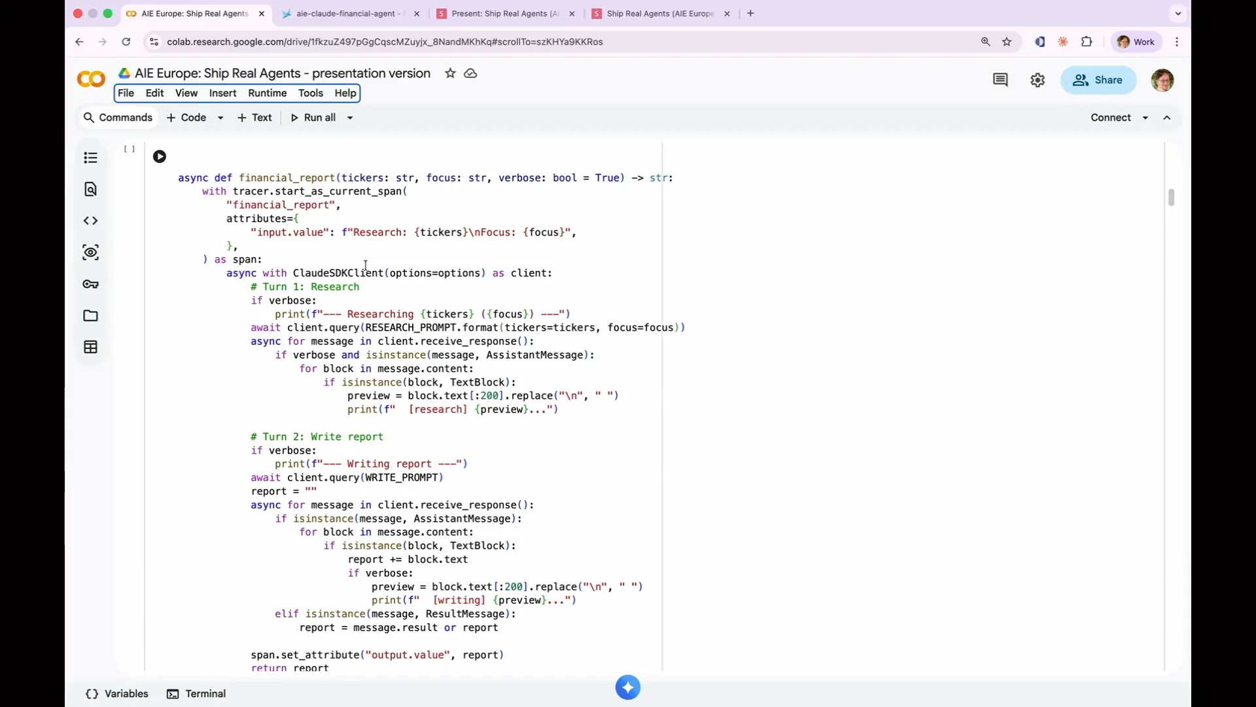Image resolution: width=1256 pixels, height=707 pixels.
Task: Open the user account avatar
Action: point(1162,80)
